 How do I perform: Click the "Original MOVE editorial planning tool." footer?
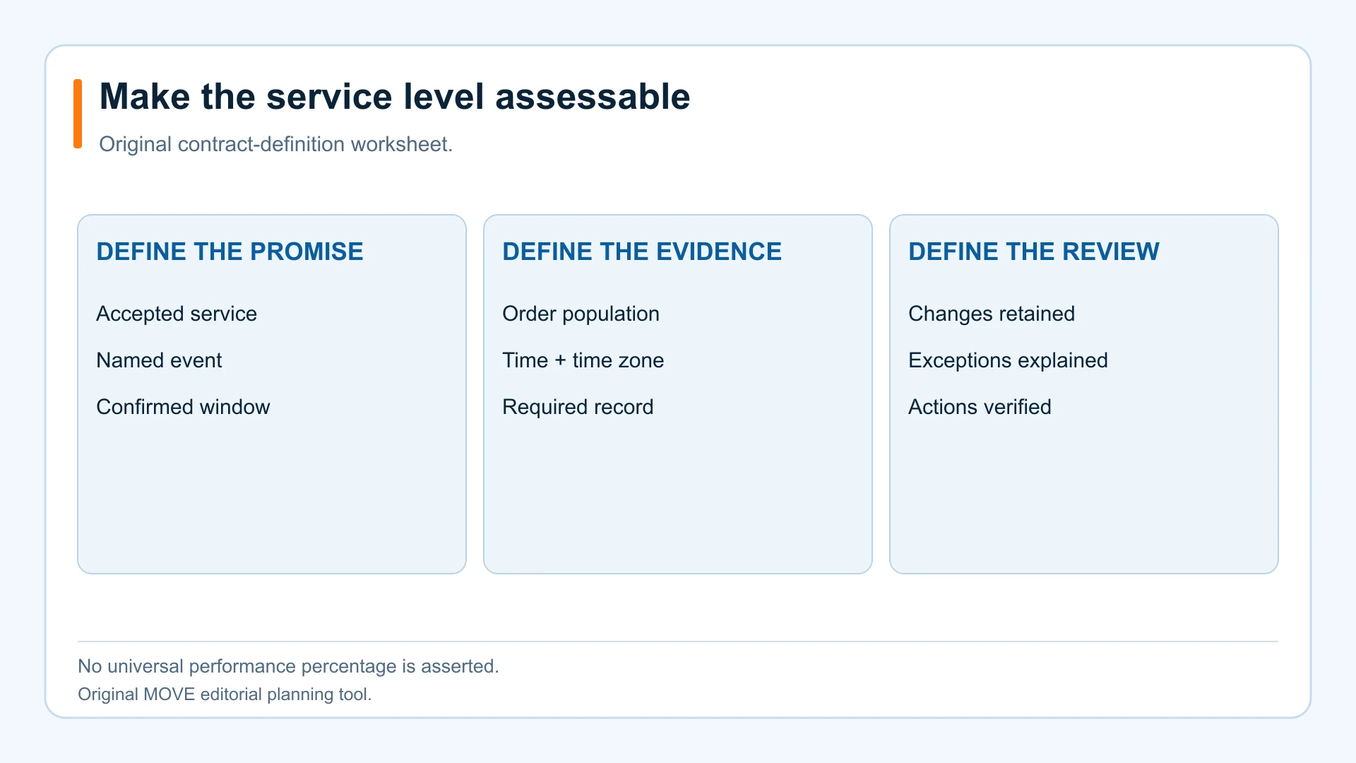[x=225, y=694]
